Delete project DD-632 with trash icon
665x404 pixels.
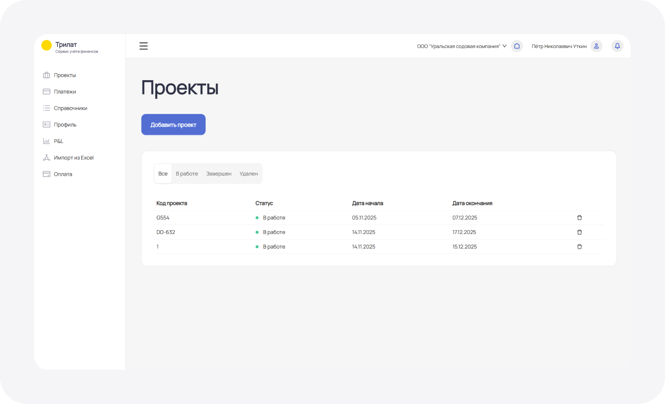tap(579, 232)
